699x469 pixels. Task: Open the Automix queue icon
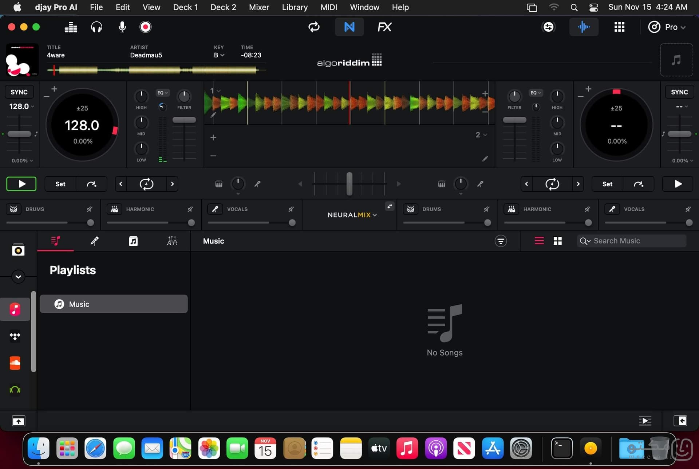point(645,421)
